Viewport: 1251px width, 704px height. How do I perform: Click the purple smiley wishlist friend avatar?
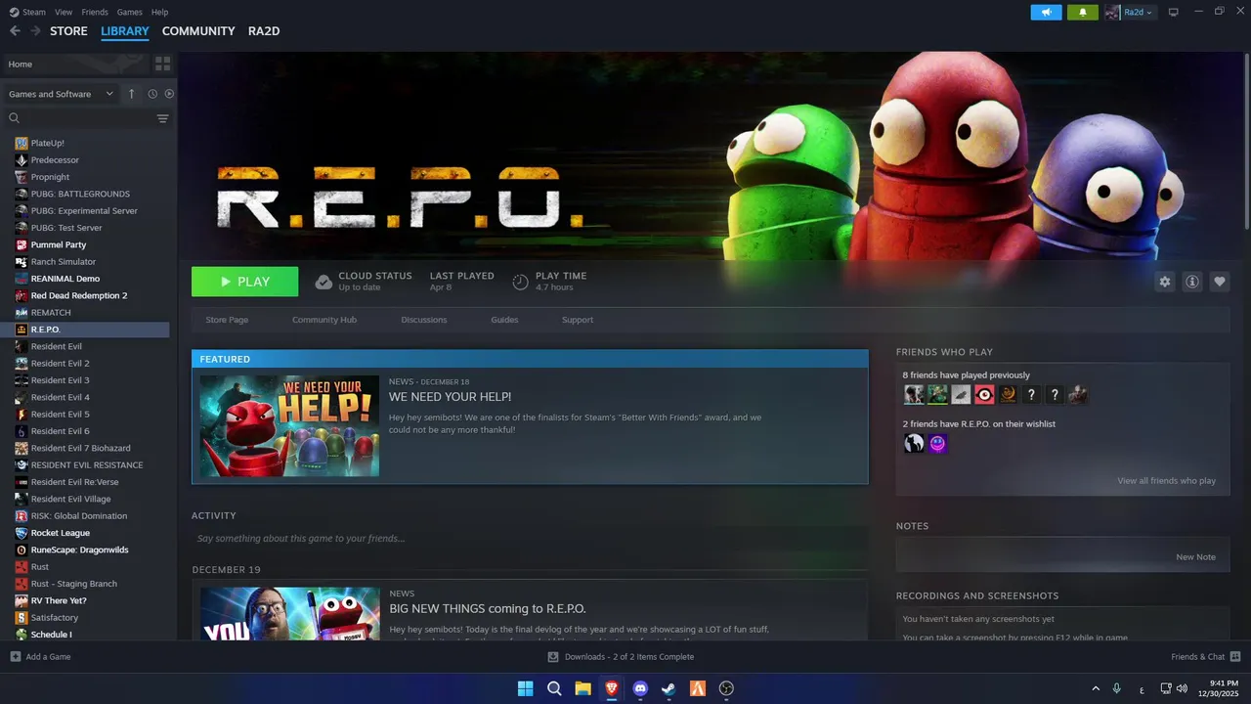point(937,443)
